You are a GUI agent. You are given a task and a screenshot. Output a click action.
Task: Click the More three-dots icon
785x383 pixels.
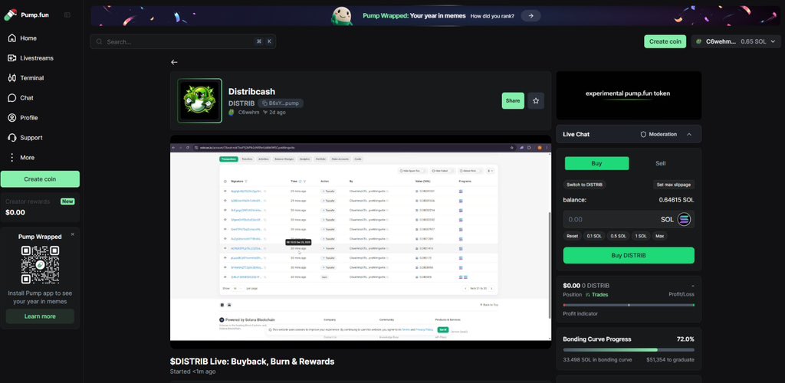coord(12,158)
